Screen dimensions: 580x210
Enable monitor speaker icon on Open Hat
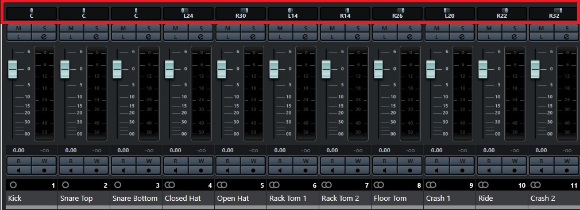(x=228, y=170)
